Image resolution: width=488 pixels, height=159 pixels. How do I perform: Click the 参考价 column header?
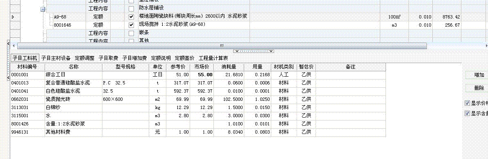(178, 67)
